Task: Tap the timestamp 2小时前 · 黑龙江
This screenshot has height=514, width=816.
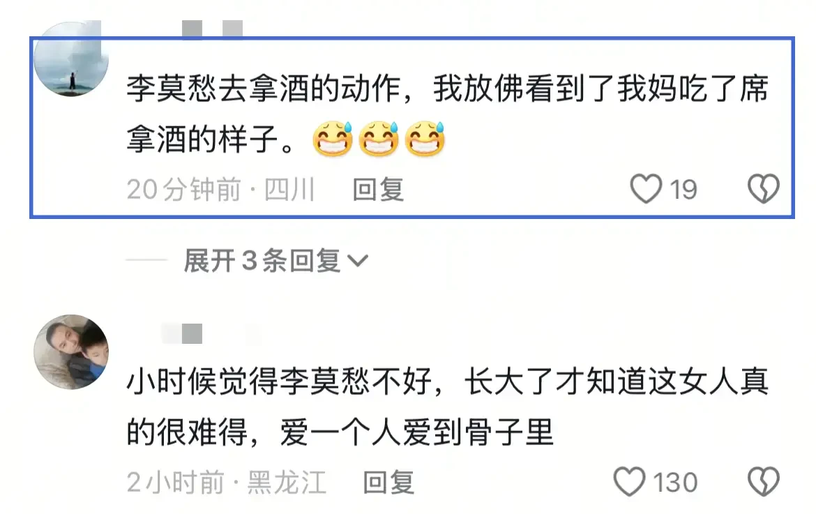Action: pos(227,482)
